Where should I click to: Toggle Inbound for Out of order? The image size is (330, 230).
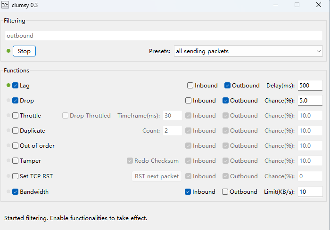pos(188,146)
